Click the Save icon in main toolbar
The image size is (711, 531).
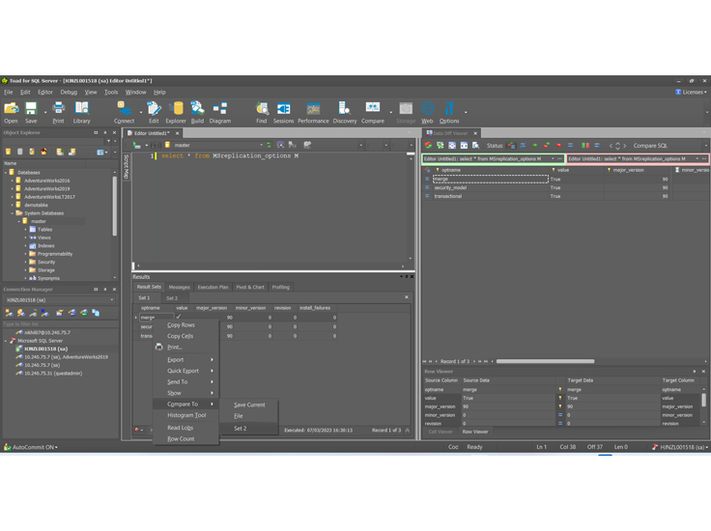point(31,112)
